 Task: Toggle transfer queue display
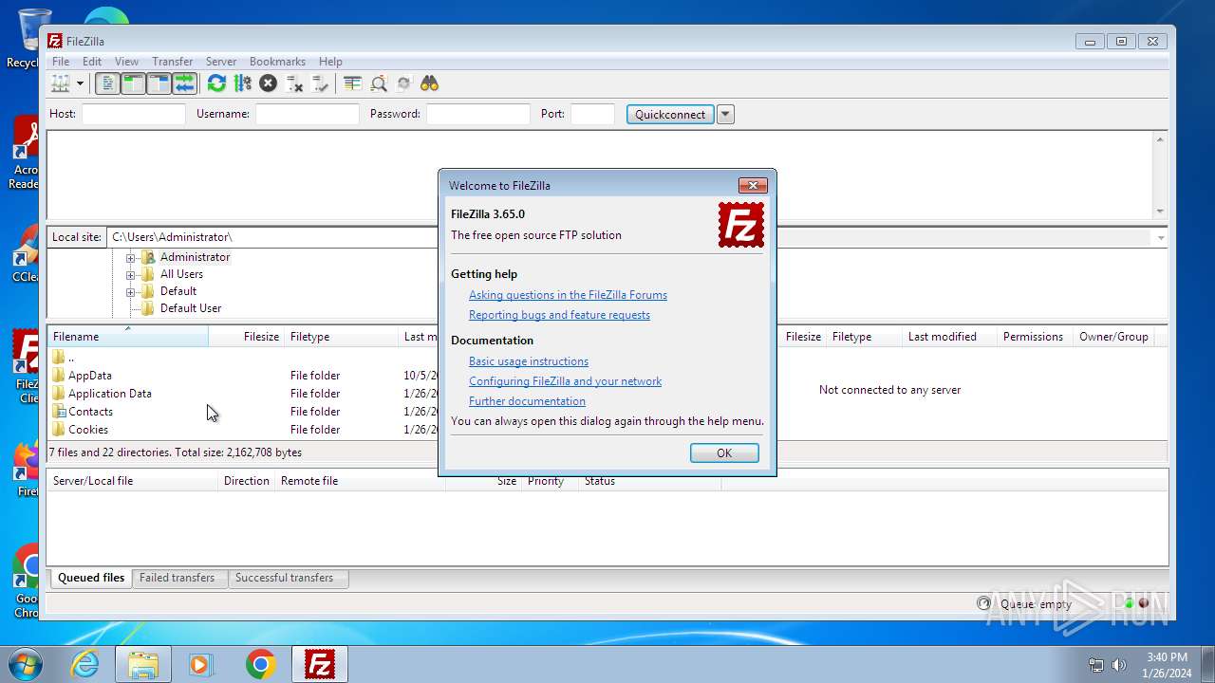(184, 83)
